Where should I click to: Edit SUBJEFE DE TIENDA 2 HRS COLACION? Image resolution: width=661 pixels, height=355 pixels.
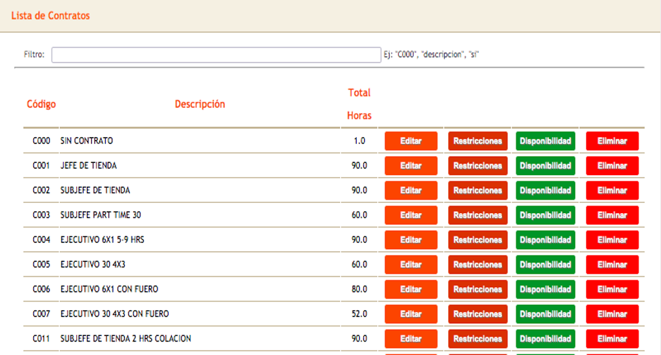(411, 339)
